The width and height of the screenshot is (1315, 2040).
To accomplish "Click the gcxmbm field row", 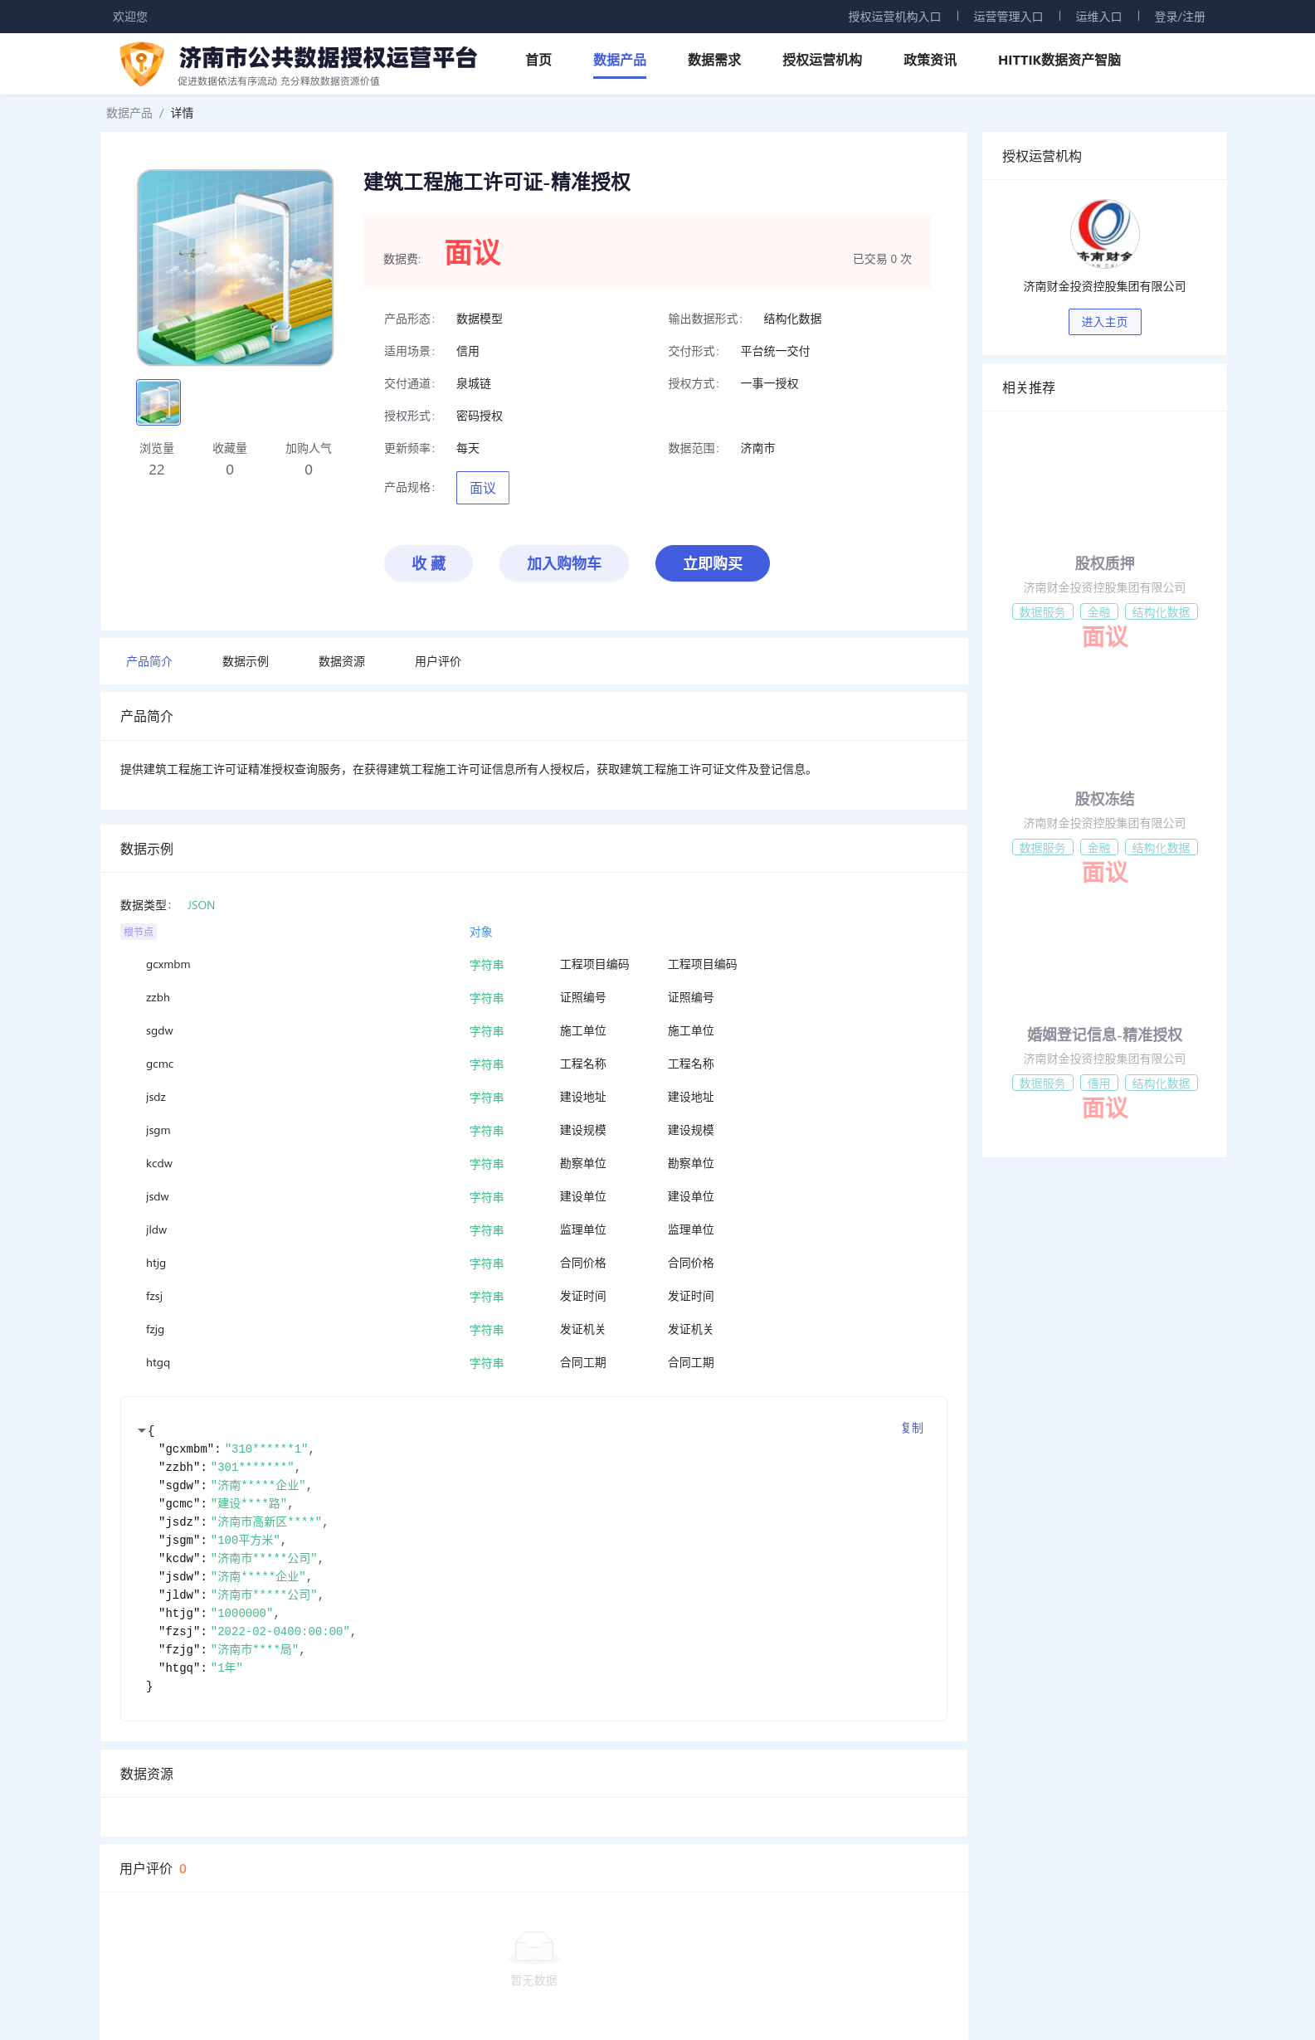I will 533,964.
